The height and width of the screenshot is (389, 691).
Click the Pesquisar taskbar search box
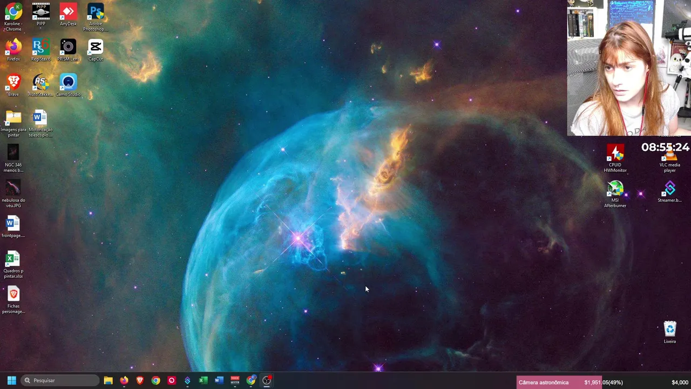point(60,380)
